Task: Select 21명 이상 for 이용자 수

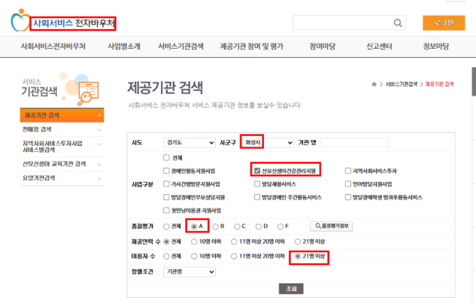Action: [x=298, y=256]
